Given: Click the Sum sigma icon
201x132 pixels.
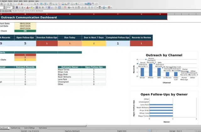Looking at the screenshot, I should [6, 11].
